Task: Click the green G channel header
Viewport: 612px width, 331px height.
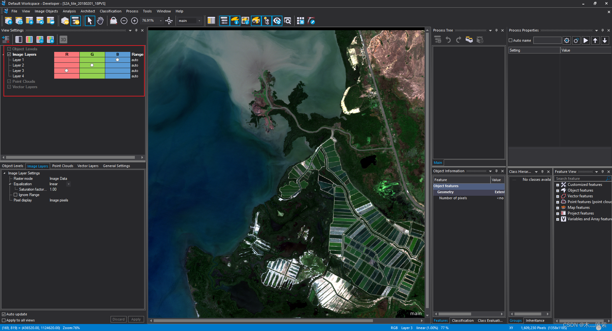Action: (x=92, y=54)
